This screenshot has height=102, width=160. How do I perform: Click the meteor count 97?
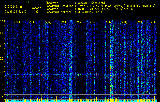pyautogui.click(x=37, y=12)
